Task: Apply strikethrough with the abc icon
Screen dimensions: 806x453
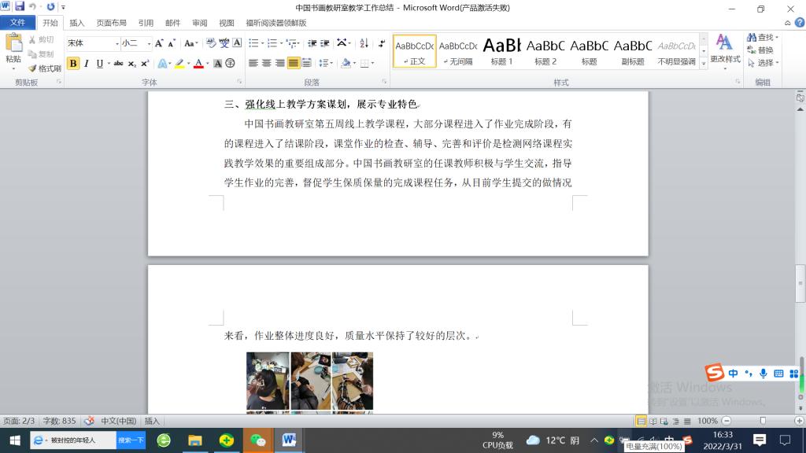Action: 118,64
